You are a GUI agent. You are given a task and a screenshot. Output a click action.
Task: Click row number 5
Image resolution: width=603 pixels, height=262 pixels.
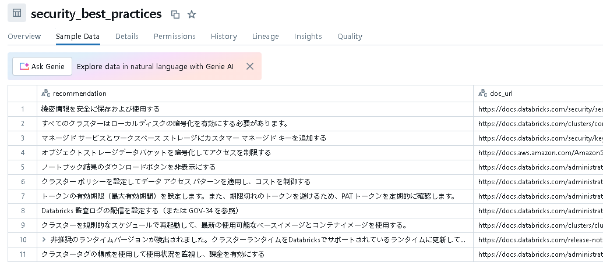tap(23, 167)
